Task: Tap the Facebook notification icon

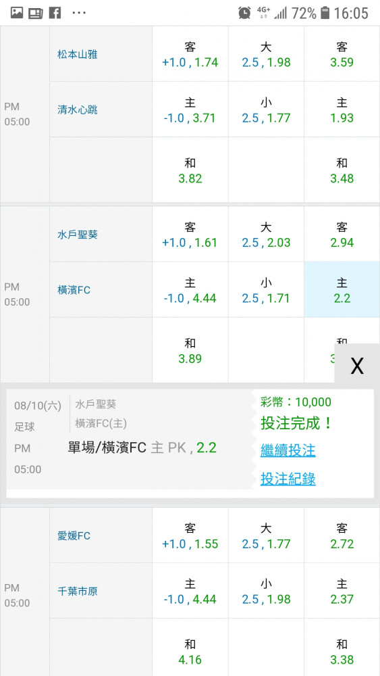Action: 55,13
